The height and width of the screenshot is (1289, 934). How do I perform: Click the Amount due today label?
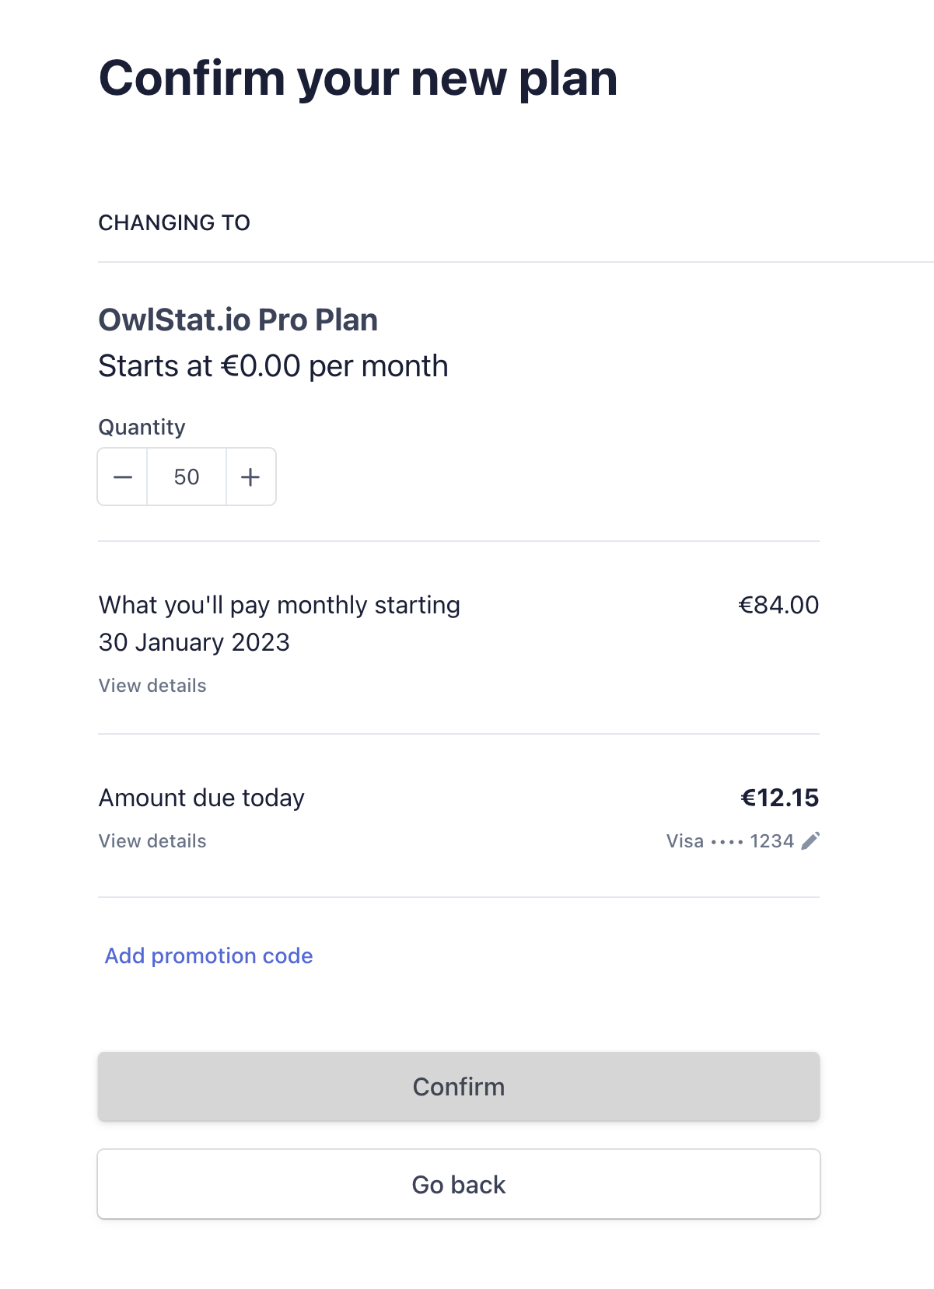201,798
